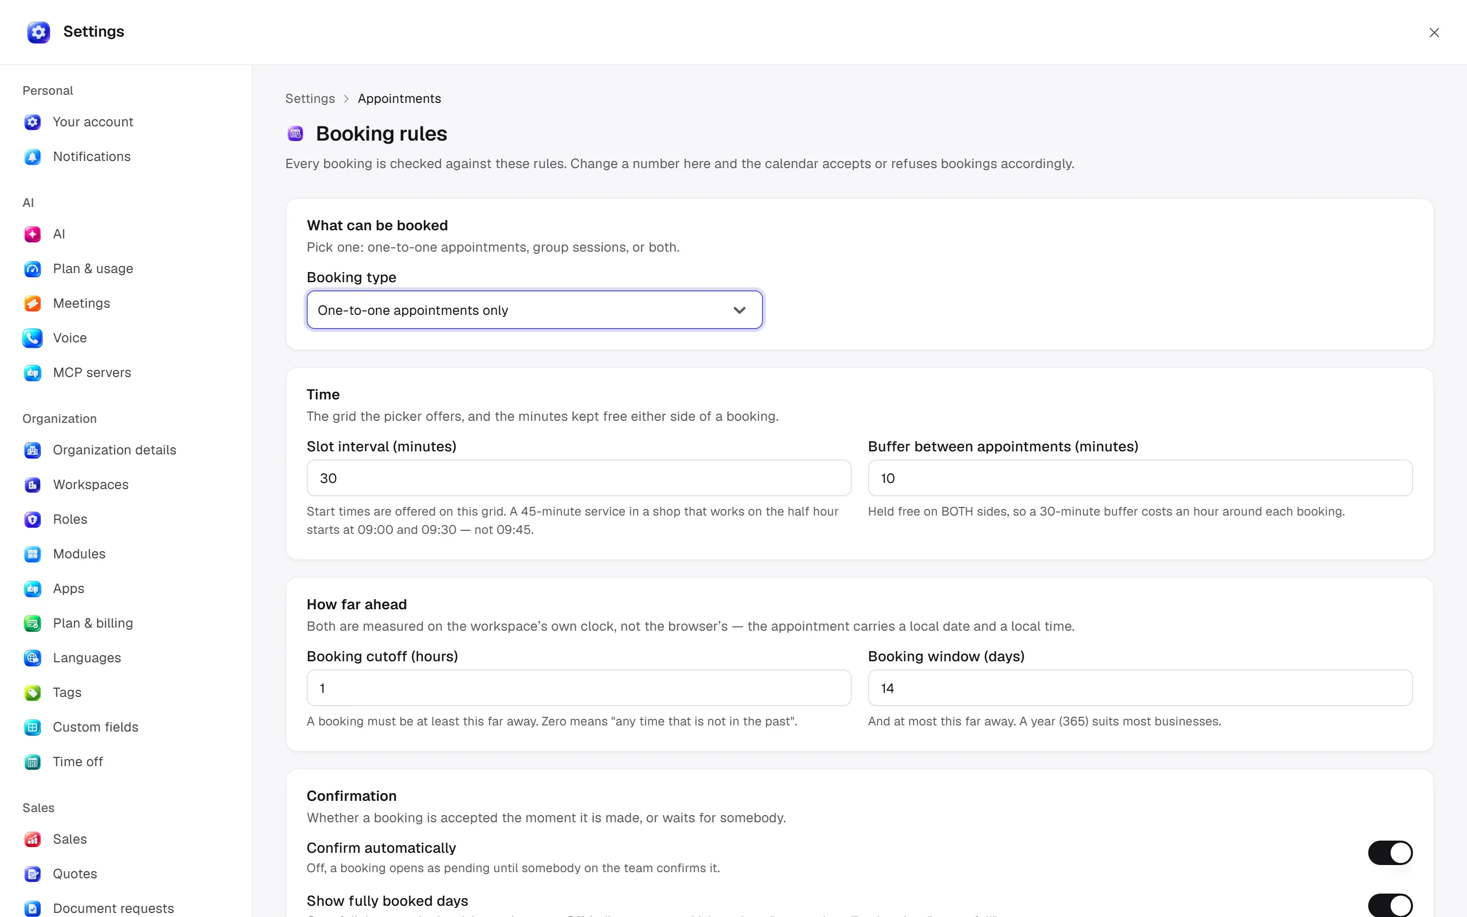Click the Settings app logo icon

39,32
